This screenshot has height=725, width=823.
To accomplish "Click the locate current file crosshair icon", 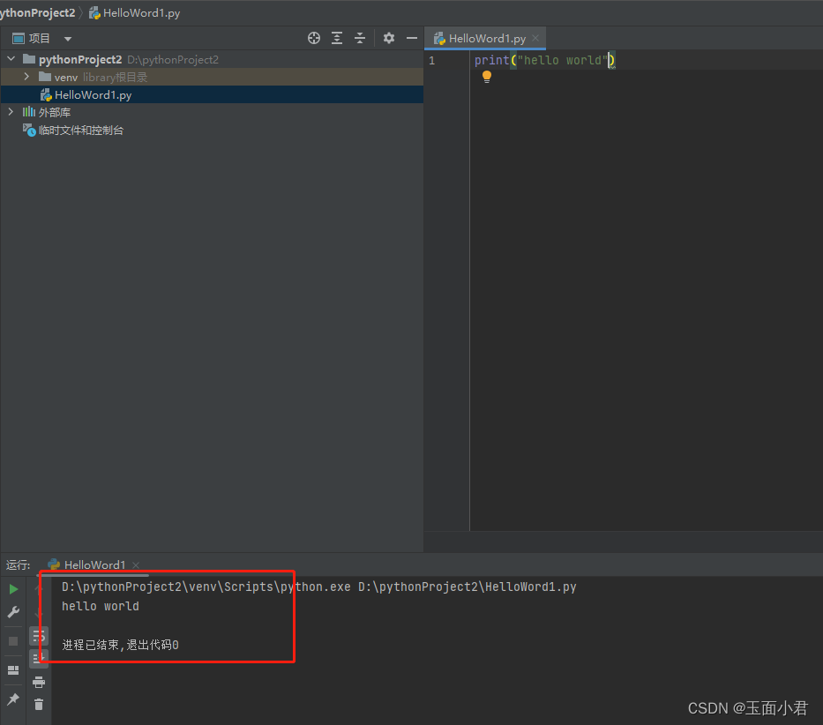I will tap(314, 38).
